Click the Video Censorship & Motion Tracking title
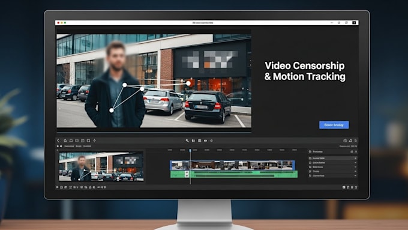Image resolution: width=408 pixels, height=230 pixels. (x=305, y=71)
